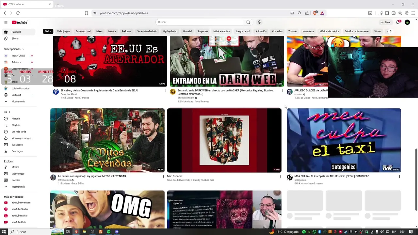Start voice search with microphone icon
The height and width of the screenshot is (235, 418).
click(259, 22)
